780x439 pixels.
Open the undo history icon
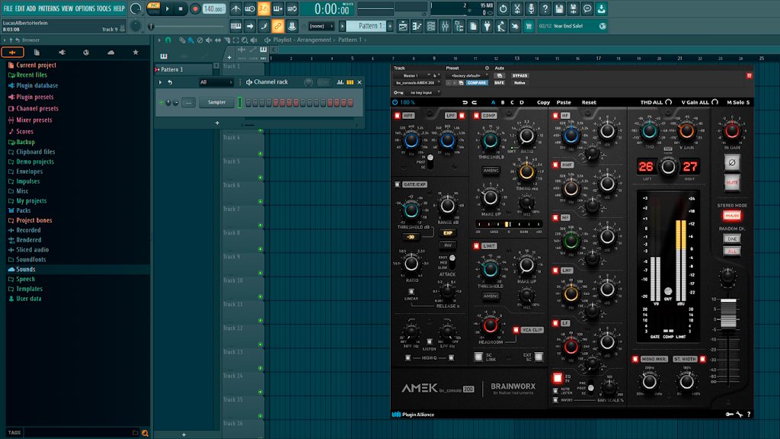503,8
